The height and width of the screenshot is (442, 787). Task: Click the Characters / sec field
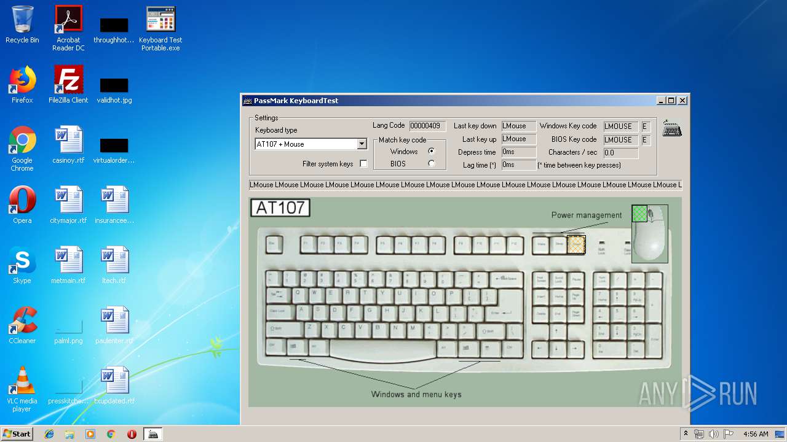(620, 153)
